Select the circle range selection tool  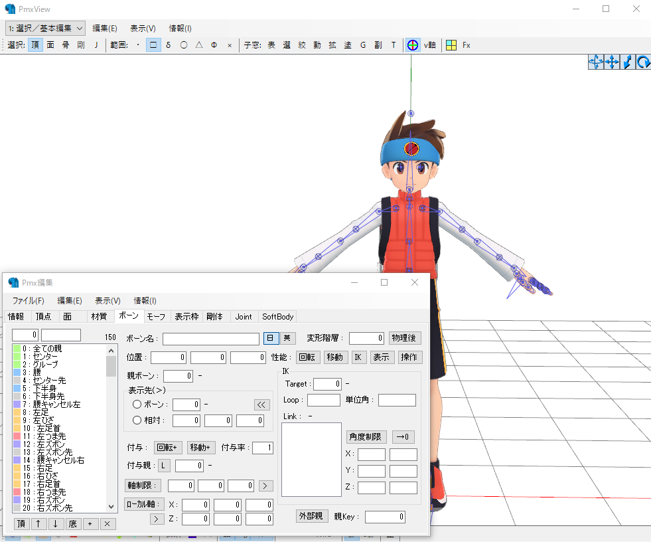pyautogui.click(x=184, y=45)
